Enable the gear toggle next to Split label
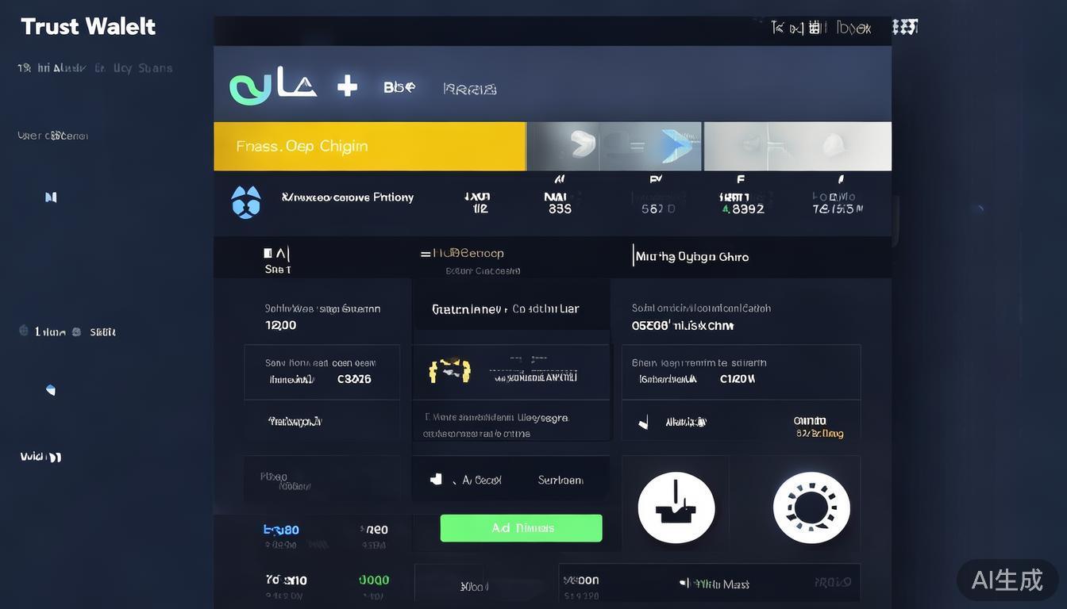1067x609 pixels. (x=75, y=331)
